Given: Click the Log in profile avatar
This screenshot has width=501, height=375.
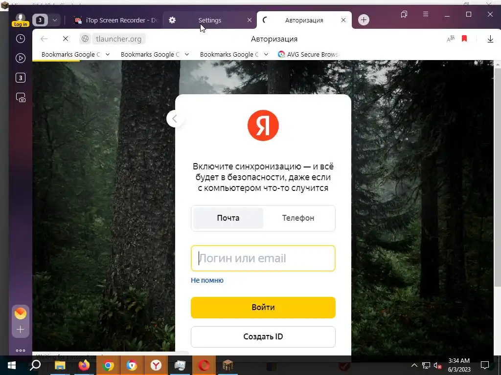Looking at the screenshot, I should coord(21,20).
